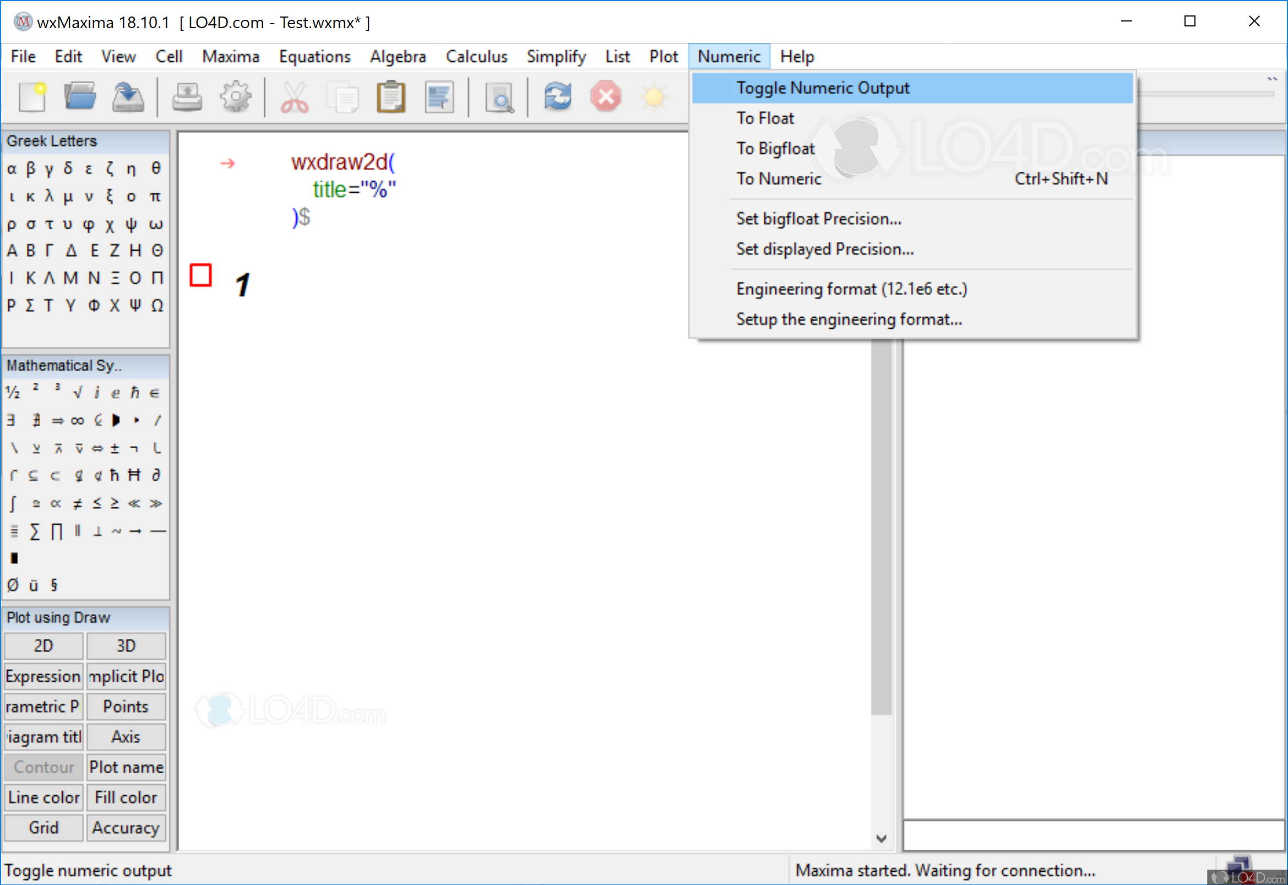Open the Calculus menu
The height and width of the screenshot is (885, 1288).
(x=476, y=57)
